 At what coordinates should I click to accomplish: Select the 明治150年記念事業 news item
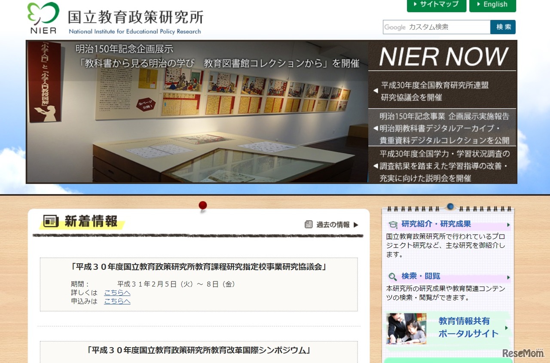tap(444, 128)
